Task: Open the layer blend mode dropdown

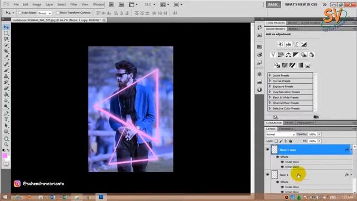Action: point(280,135)
